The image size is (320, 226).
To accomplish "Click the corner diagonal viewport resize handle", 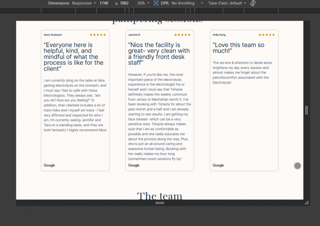I will click(x=306, y=203).
